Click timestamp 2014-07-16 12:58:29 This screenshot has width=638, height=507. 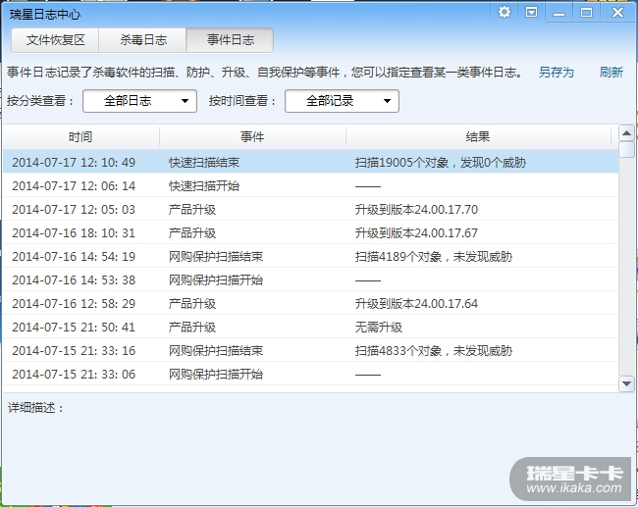74,304
